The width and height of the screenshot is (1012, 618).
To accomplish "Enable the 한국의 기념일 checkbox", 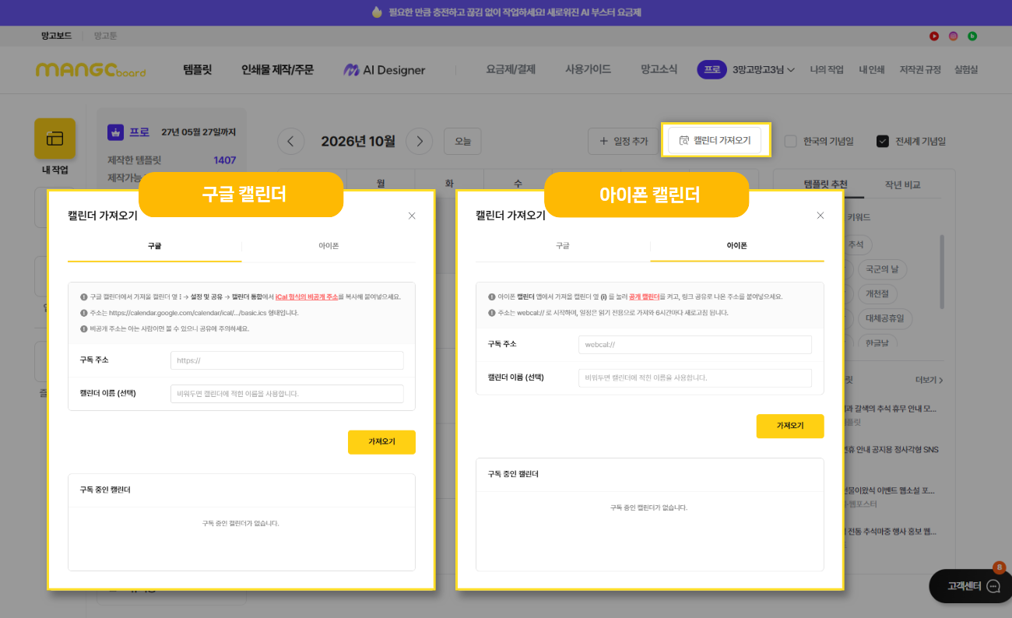I will click(x=790, y=142).
